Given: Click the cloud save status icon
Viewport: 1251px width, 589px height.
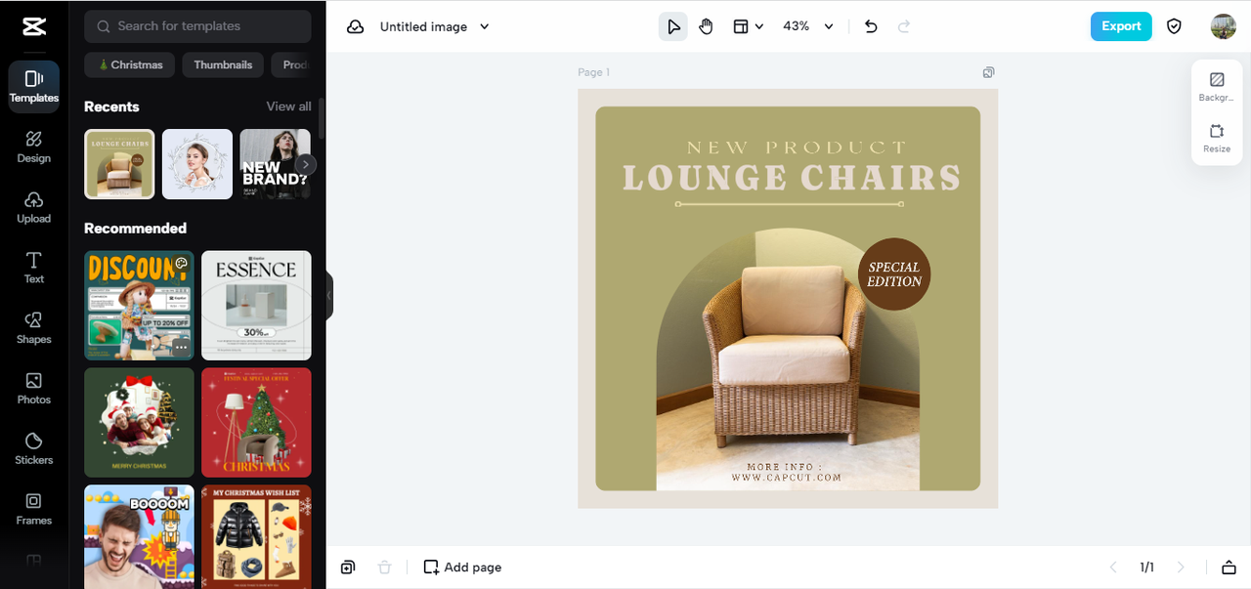Looking at the screenshot, I should pos(355,26).
